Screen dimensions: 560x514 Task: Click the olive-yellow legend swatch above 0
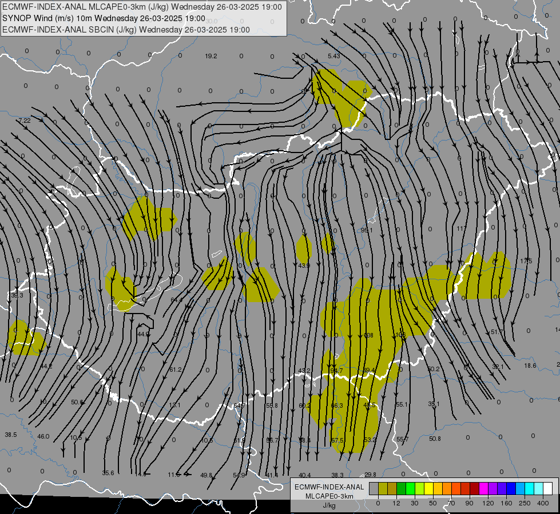[383, 488]
